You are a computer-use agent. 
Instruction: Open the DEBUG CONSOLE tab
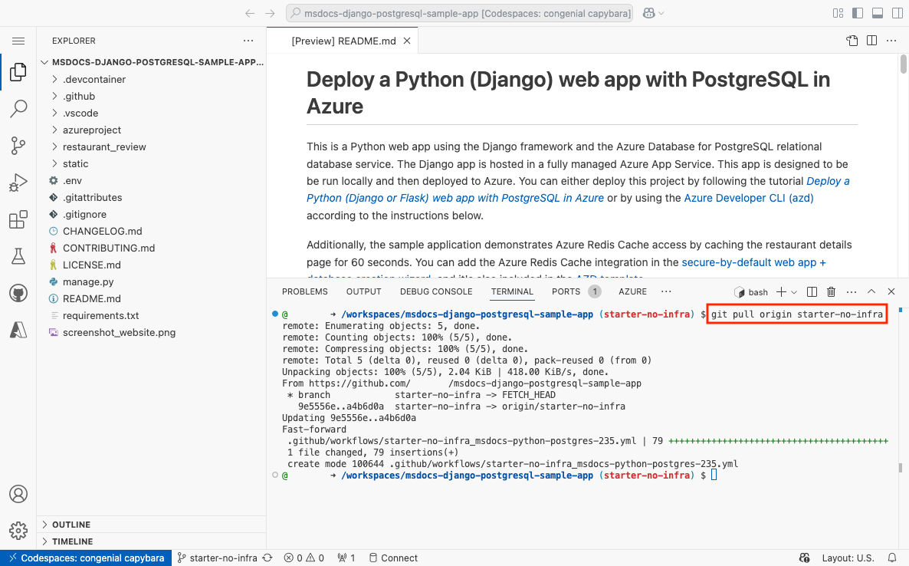[x=436, y=291]
